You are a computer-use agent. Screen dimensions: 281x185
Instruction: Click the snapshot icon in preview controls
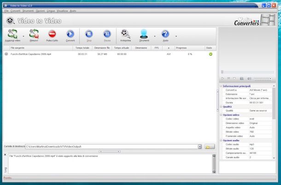(242, 79)
